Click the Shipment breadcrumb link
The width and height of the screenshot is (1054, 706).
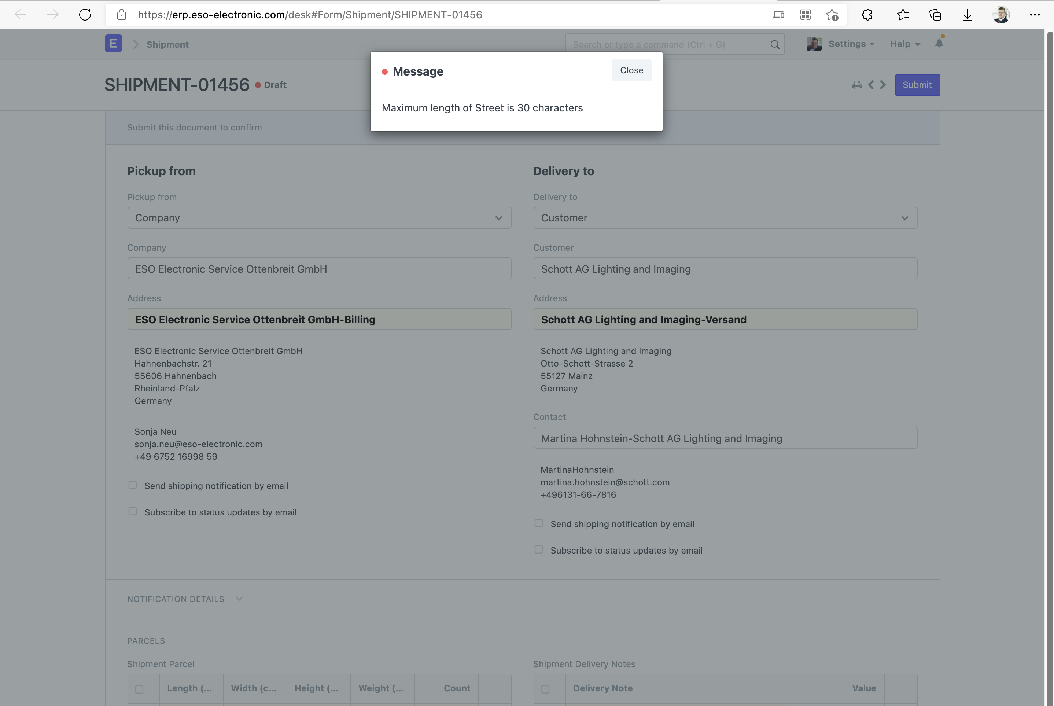click(167, 44)
